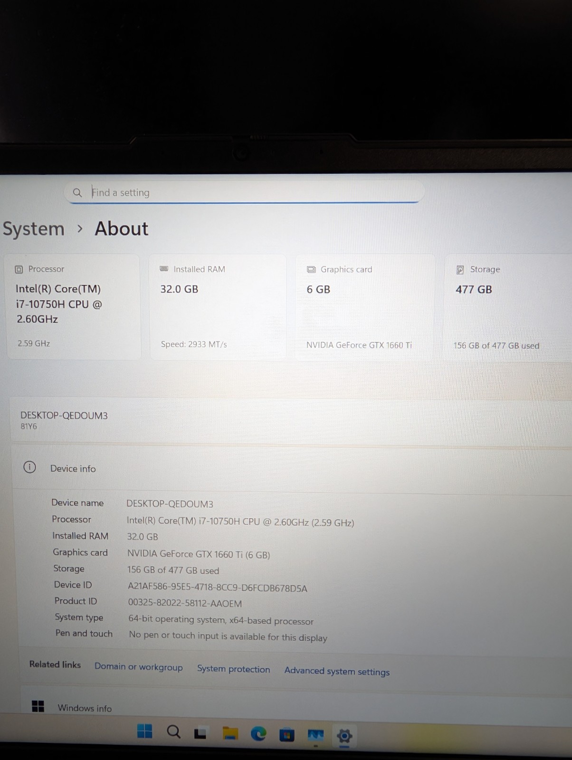The width and height of the screenshot is (572, 760).
Task: Click Product ID 00325-82022-58112-AAOEM
Action: coord(185,604)
